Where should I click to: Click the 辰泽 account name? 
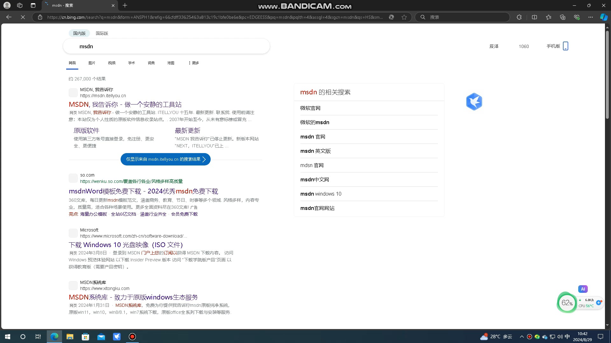click(494, 46)
